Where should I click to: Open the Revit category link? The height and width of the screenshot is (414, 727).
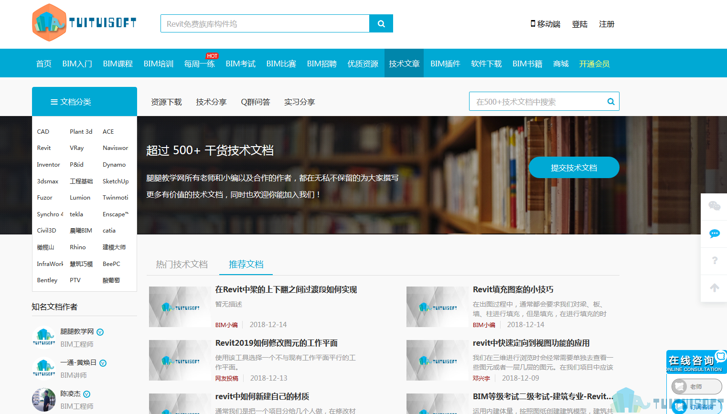pyautogui.click(x=44, y=148)
